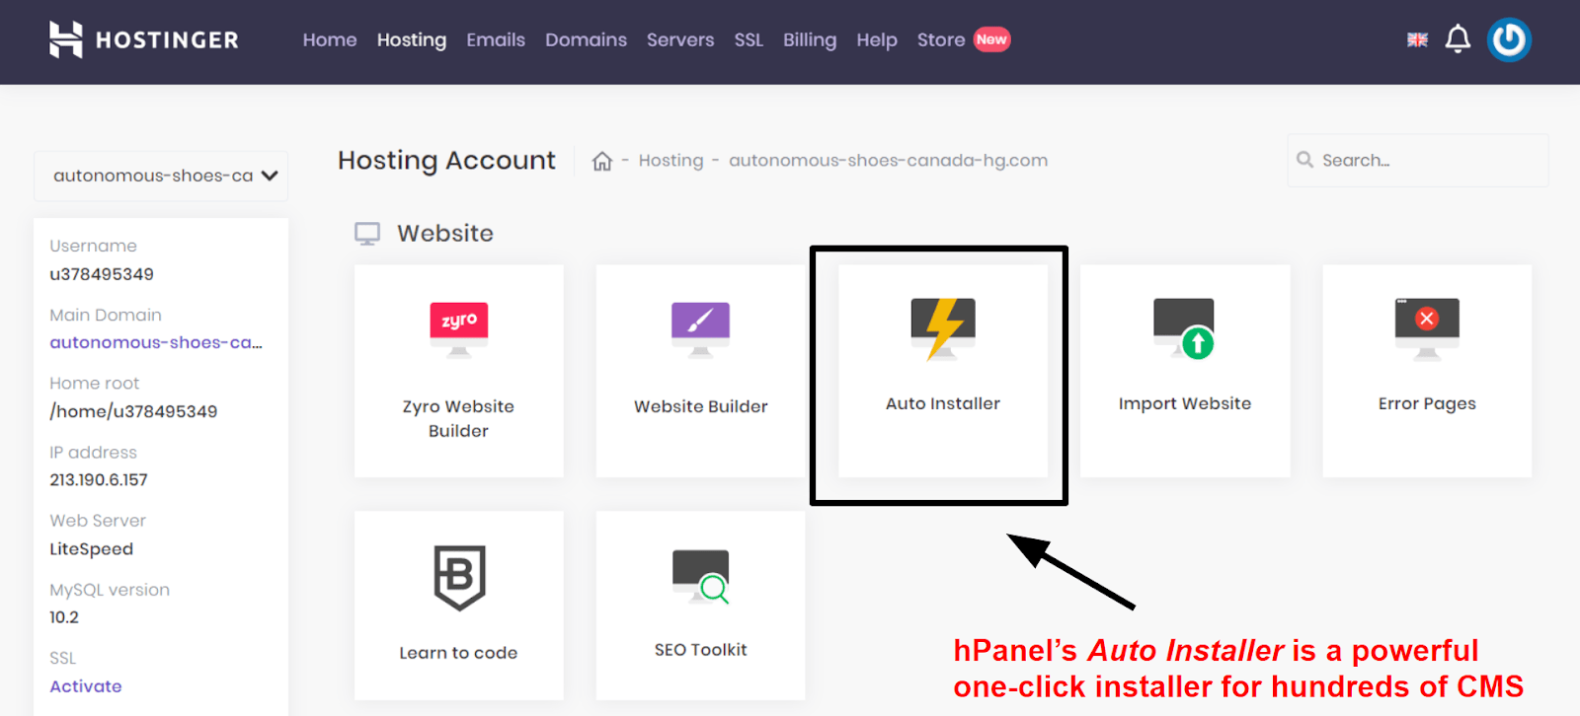The image size is (1580, 716).
Task: Open the Learn to code badge icon
Action: click(x=459, y=577)
